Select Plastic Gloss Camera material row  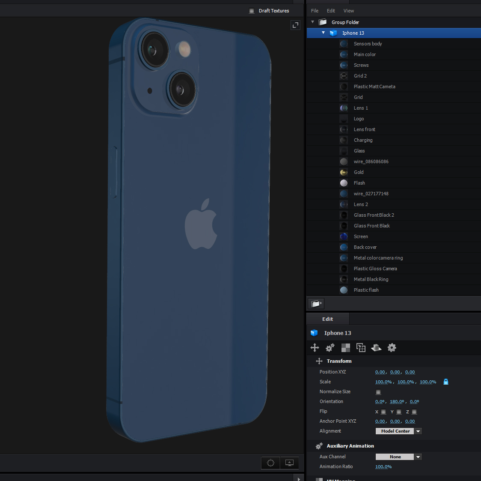[x=394, y=269]
